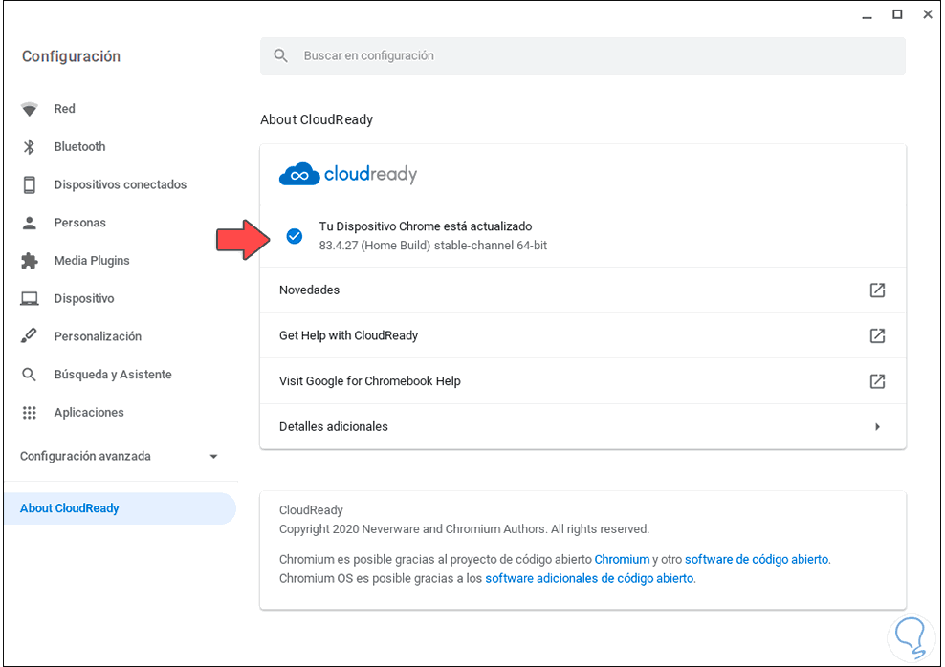Open Get Help with CloudReady external icon
Screen dimensions: 945x667
click(x=877, y=336)
